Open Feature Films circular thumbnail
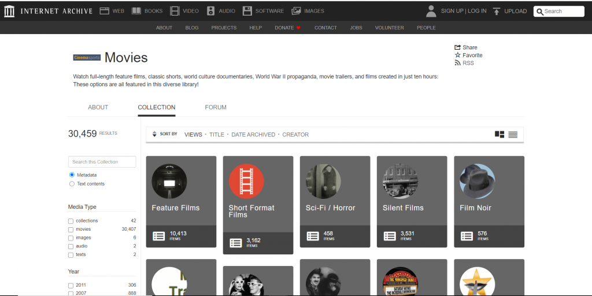Screen dimensions: 592x296 click(169, 181)
